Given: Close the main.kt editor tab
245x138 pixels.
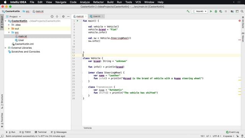Looking at the screenshot, I should [86, 16].
